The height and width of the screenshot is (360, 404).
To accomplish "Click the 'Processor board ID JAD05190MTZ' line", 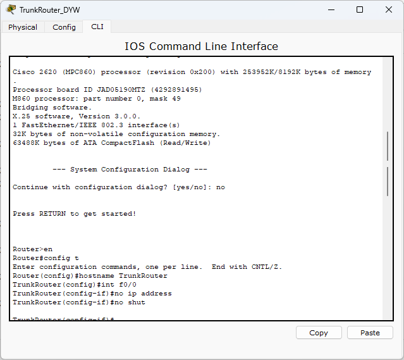I will 107,90.
